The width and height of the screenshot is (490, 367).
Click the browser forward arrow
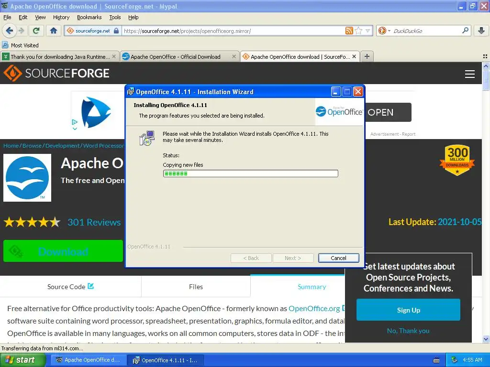(21, 31)
